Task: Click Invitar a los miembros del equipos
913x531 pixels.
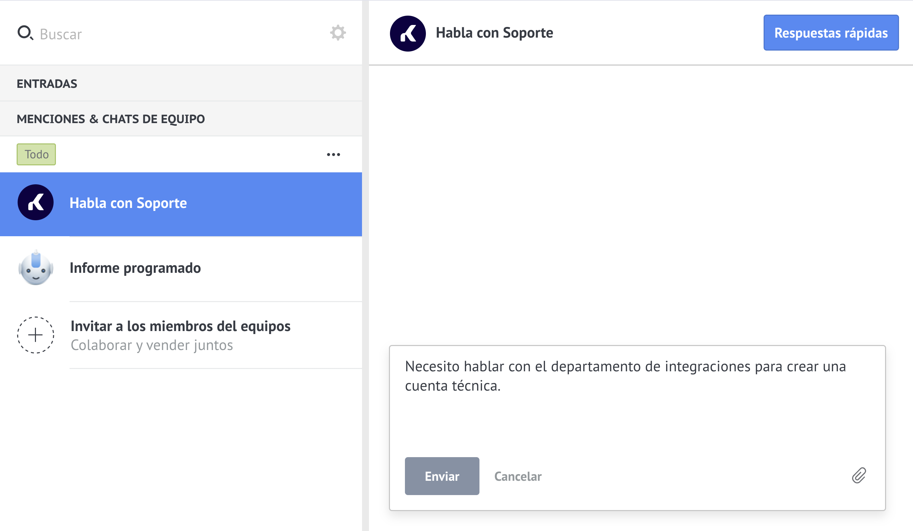Action: (x=180, y=326)
